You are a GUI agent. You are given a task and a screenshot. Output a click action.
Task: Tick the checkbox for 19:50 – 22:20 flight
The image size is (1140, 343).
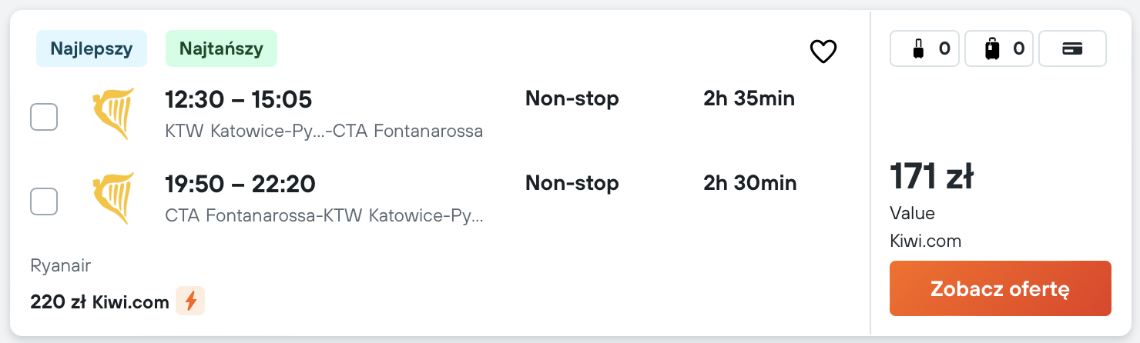pos(44,201)
